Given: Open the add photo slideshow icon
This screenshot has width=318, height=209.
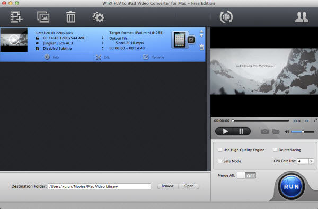Looking at the screenshot, I should [43, 17].
